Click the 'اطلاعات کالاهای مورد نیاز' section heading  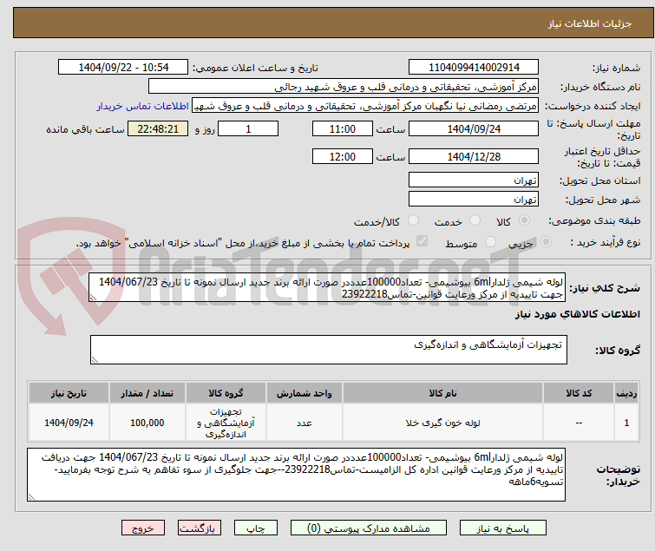(x=577, y=314)
